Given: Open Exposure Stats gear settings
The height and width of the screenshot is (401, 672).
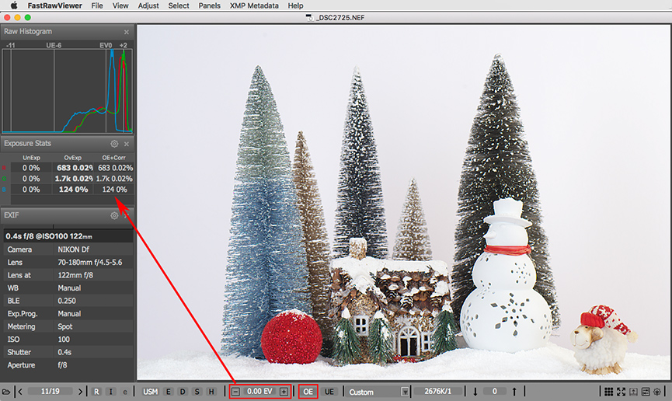Looking at the screenshot, I should pyautogui.click(x=114, y=144).
